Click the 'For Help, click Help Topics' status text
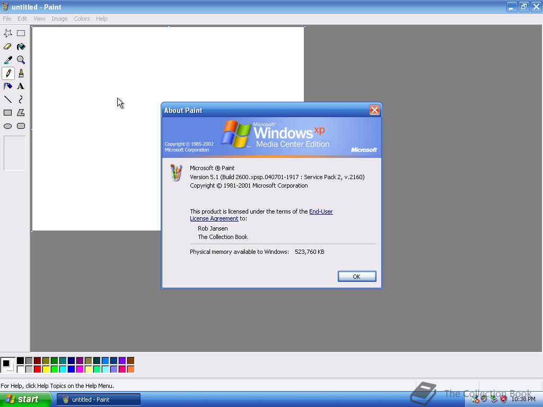The image size is (543, 407). click(x=57, y=386)
